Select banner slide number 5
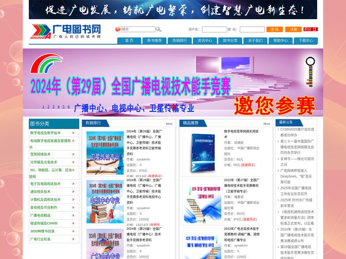 tap(63, 106)
